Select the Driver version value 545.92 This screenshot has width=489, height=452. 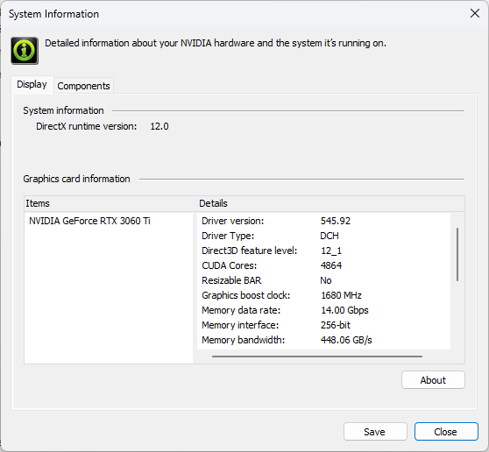coord(336,221)
